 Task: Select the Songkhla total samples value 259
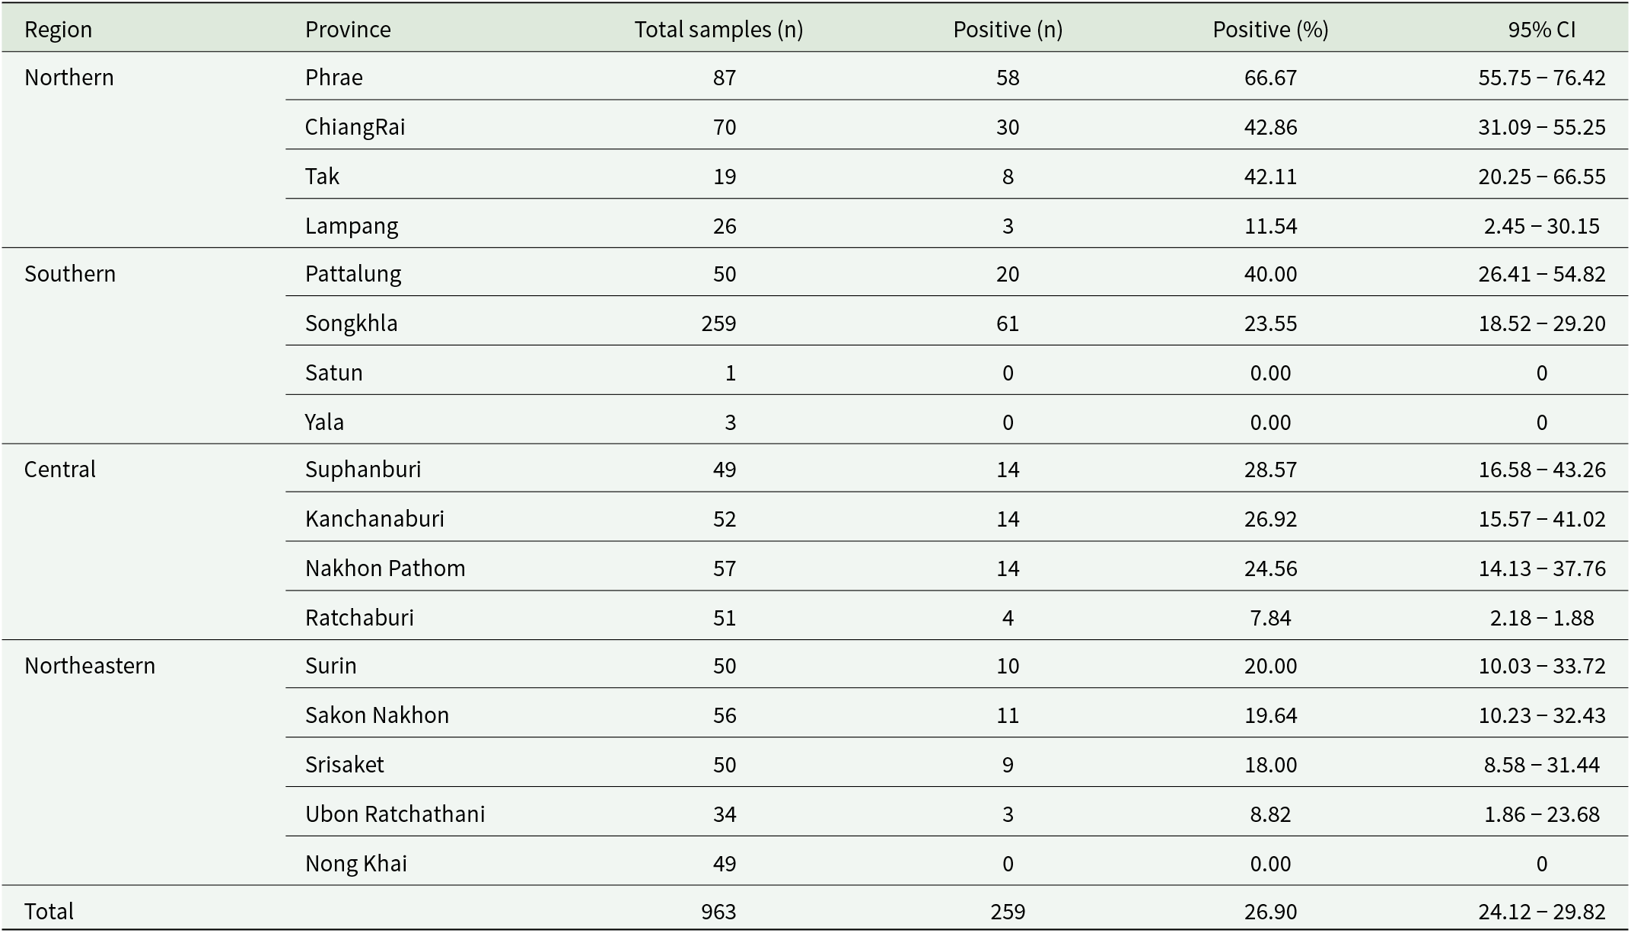click(718, 323)
